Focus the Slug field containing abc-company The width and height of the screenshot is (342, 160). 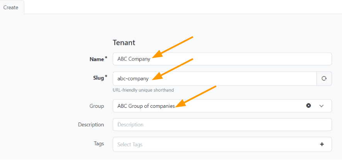pos(215,78)
